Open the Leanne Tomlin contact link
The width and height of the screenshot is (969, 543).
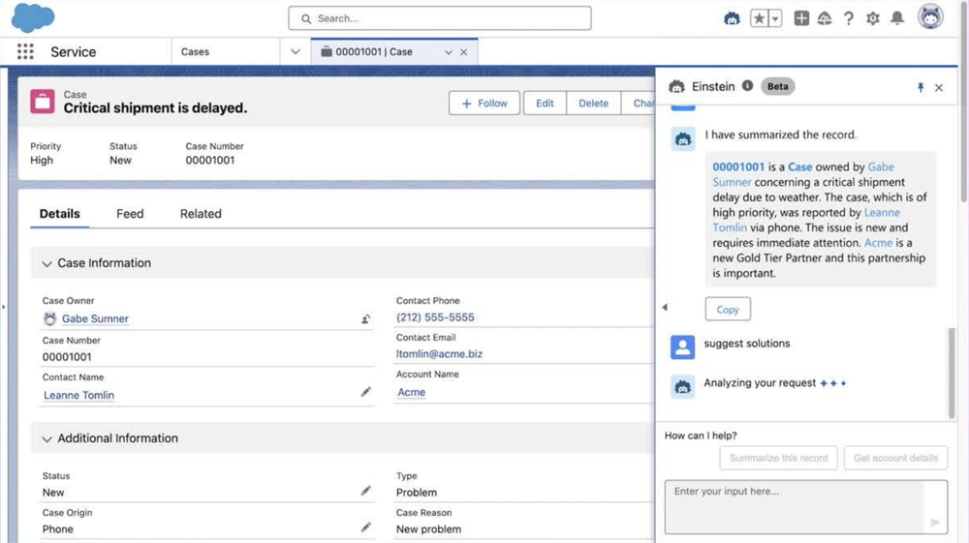(x=78, y=395)
